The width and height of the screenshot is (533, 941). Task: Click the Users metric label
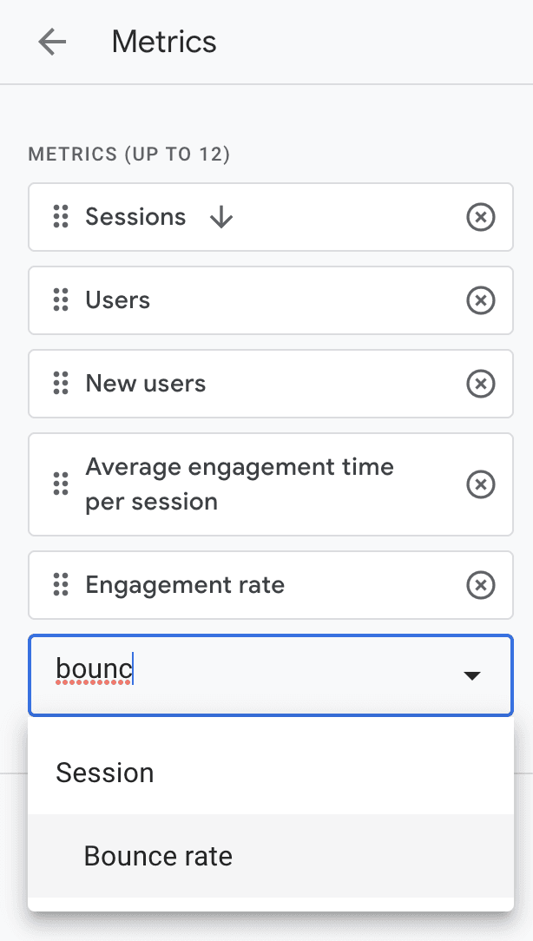[x=118, y=300]
